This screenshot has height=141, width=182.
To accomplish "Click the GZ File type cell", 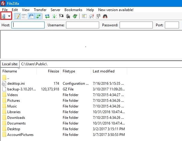I will click(x=68, y=89).
